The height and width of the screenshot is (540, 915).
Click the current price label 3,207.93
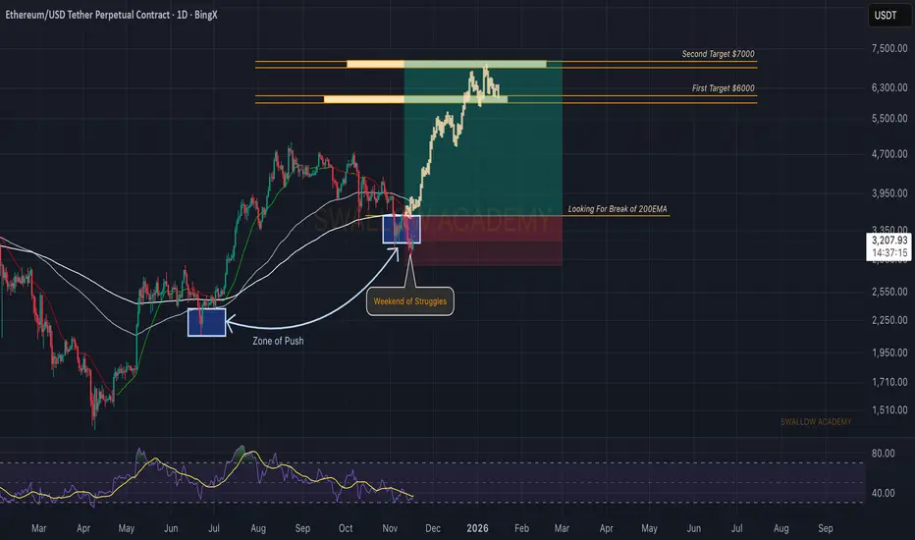coord(889,241)
